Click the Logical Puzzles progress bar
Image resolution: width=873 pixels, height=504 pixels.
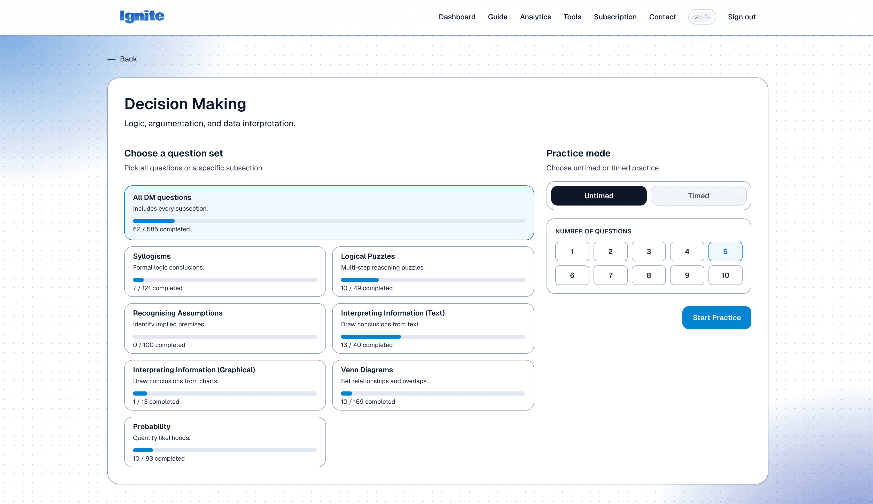[433, 280]
